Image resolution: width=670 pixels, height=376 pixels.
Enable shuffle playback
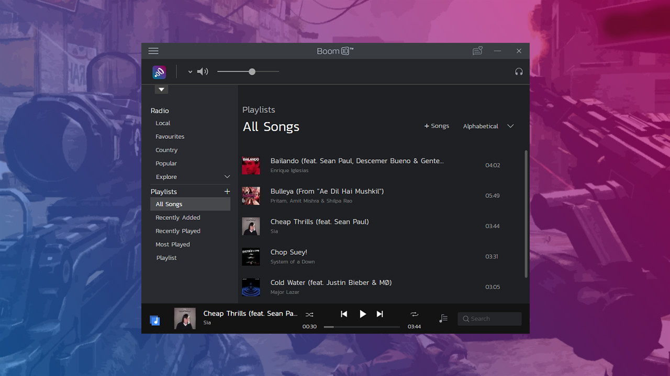point(309,314)
